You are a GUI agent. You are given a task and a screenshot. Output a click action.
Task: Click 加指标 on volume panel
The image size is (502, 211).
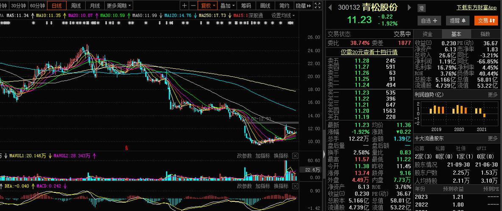pos(263,156)
